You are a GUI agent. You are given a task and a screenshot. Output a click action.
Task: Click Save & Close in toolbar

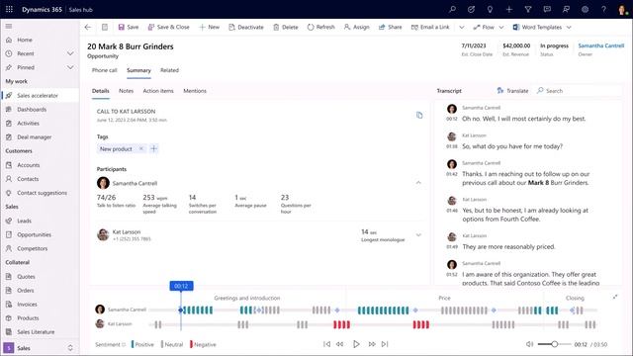169,27
